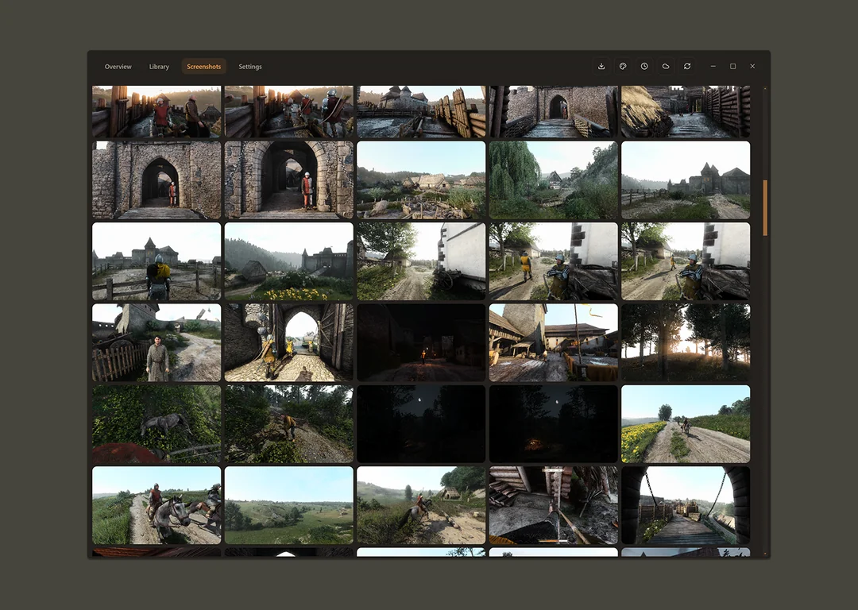Click the orange vertical scrollbar thumb
Screen dimensions: 858x610
(765, 208)
